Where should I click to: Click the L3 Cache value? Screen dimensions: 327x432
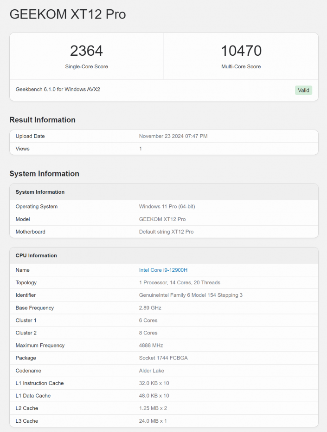point(153,421)
